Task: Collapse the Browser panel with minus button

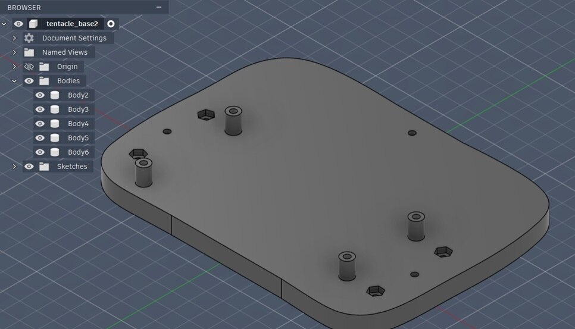Action: 159,7
